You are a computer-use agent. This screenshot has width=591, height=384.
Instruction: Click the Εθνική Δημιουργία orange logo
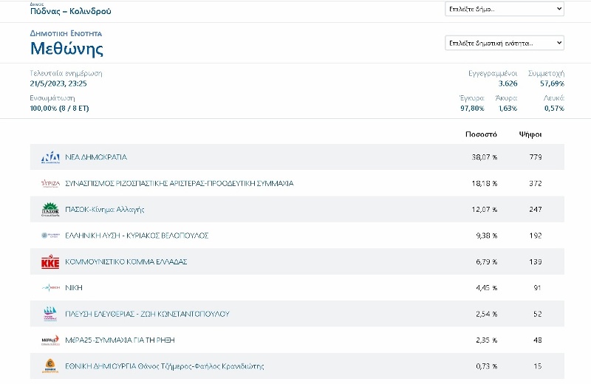pyautogui.click(x=50, y=366)
